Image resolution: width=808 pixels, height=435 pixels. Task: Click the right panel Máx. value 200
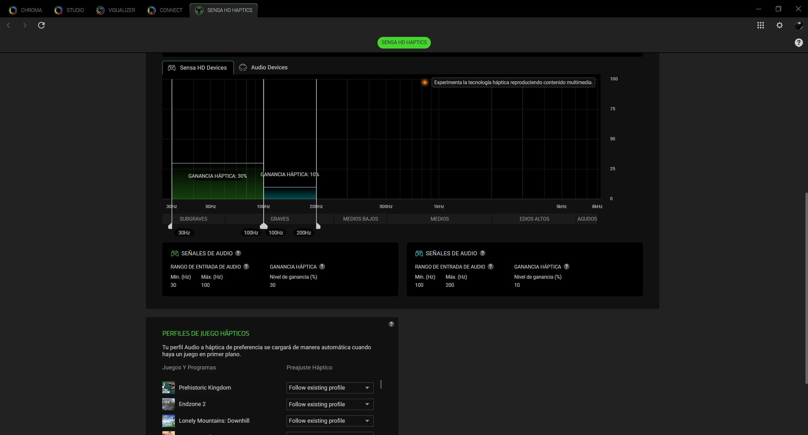[x=450, y=285]
